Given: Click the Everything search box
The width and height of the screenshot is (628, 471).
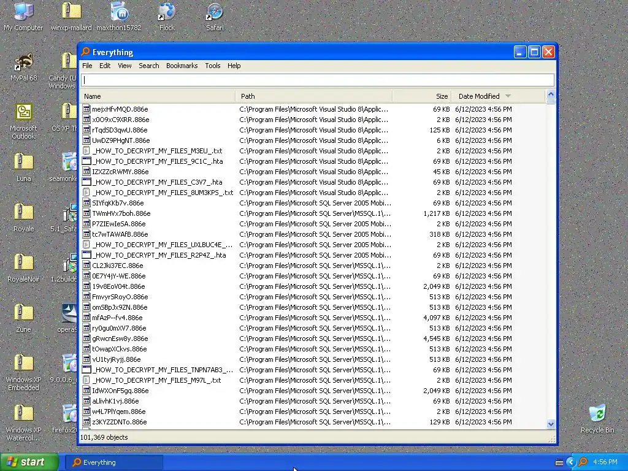Looking at the screenshot, I should coord(318,80).
